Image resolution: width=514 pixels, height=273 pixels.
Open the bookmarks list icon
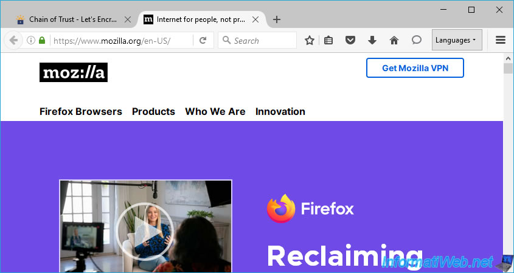pos(328,40)
